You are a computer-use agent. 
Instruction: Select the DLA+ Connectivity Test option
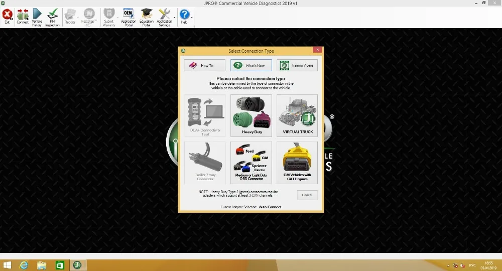(x=205, y=115)
